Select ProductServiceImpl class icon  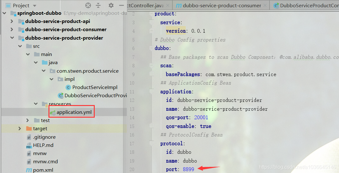(x=68, y=87)
